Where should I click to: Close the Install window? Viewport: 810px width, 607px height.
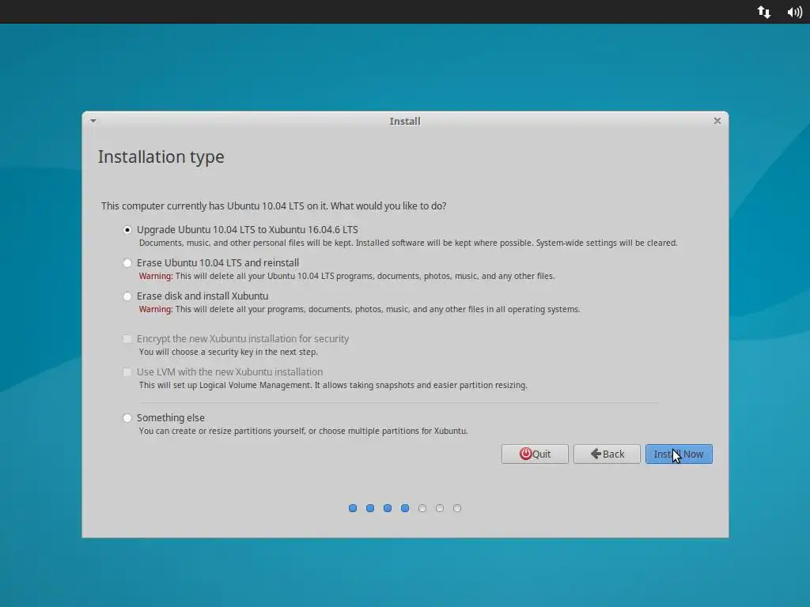click(717, 121)
